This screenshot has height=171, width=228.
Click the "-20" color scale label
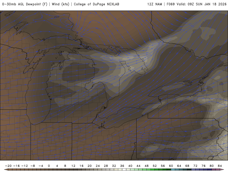[8, 166]
